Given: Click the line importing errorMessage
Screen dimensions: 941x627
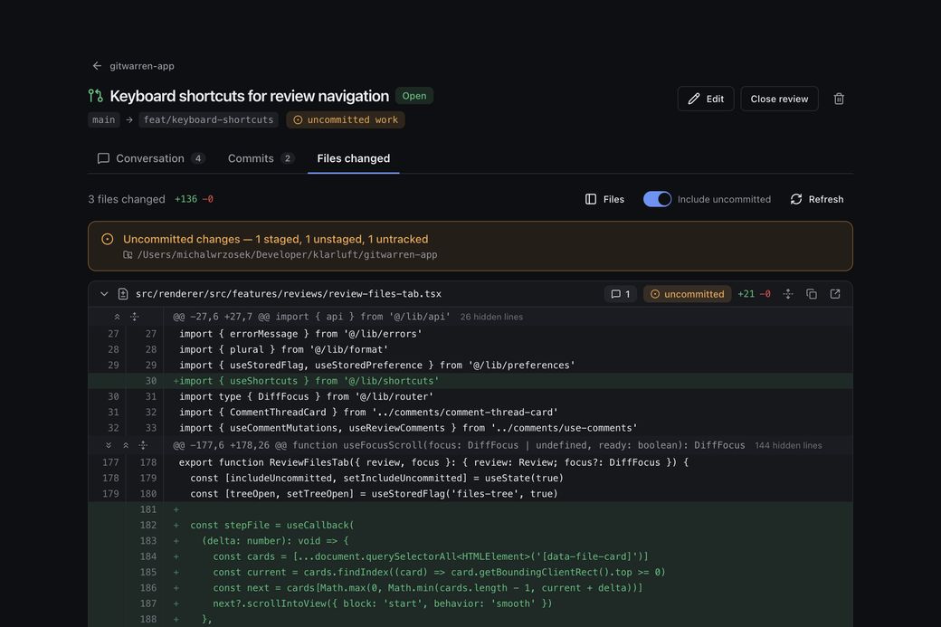Looking at the screenshot, I should [x=470, y=334].
